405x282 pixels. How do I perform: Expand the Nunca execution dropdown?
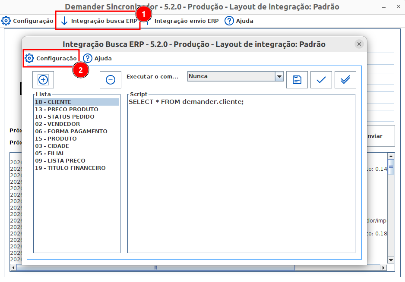pyautogui.click(x=279, y=76)
